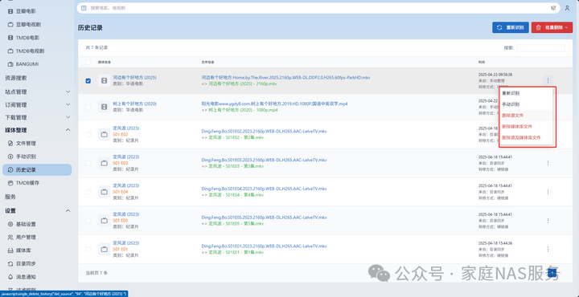The height and width of the screenshot is (297, 579).
Task: Check the 定风波 S01 E04 row checkbox
Action: 88,192
